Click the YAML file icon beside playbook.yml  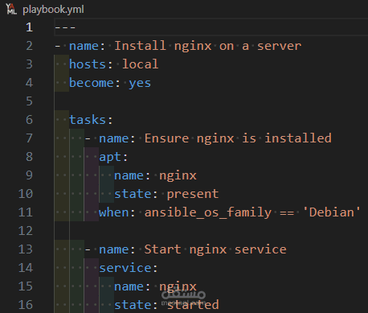(11, 10)
